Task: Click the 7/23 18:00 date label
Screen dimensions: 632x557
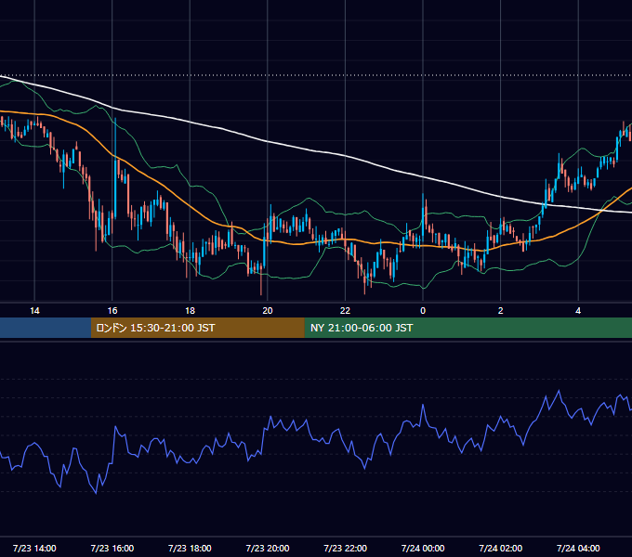Action: coord(190,548)
